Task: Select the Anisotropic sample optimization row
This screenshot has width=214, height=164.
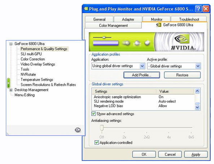Action: (143, 97)
